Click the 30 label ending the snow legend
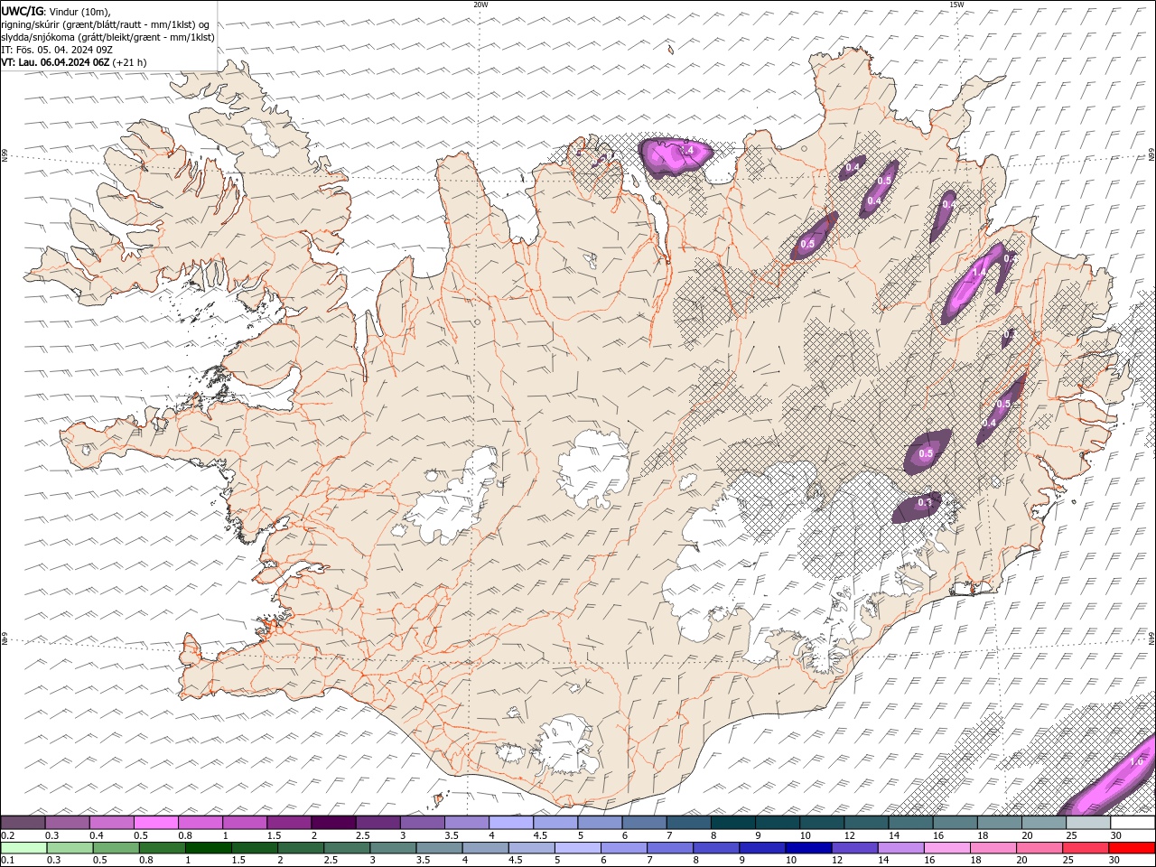This screenshot has height=867, width=1156. pos(1116,835)
